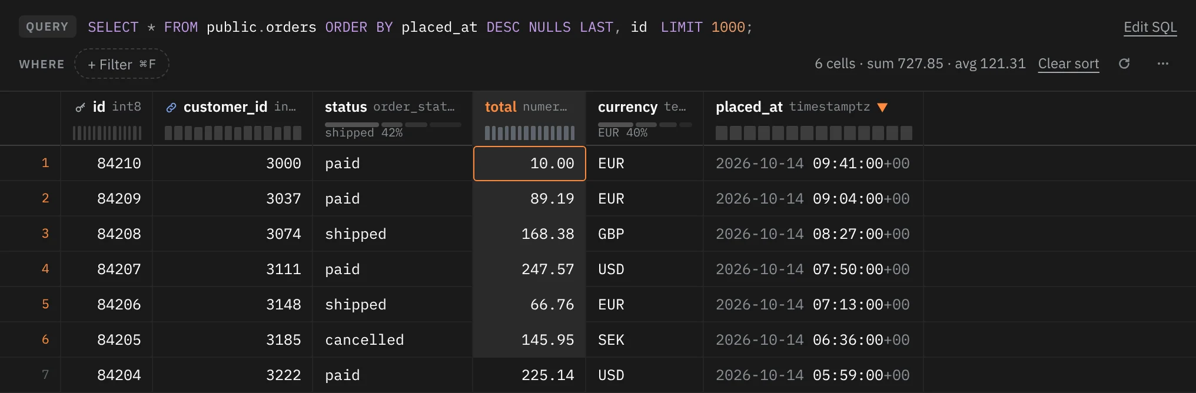1196x393 pixels.
Task: Clear the current sort
Action: (1068, 64)
